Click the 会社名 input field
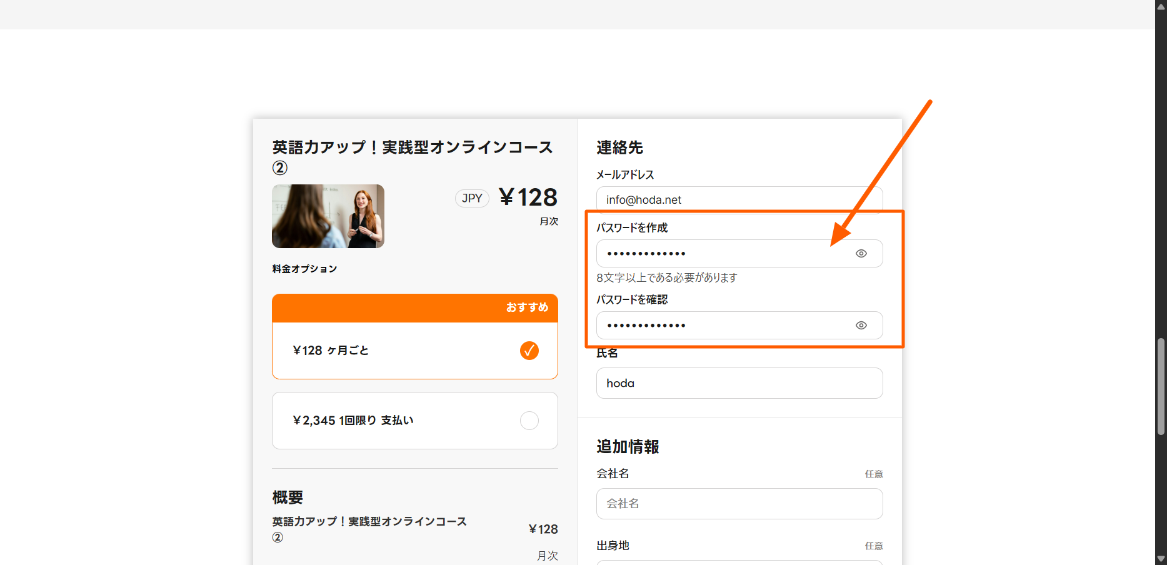 click(739, 504)
